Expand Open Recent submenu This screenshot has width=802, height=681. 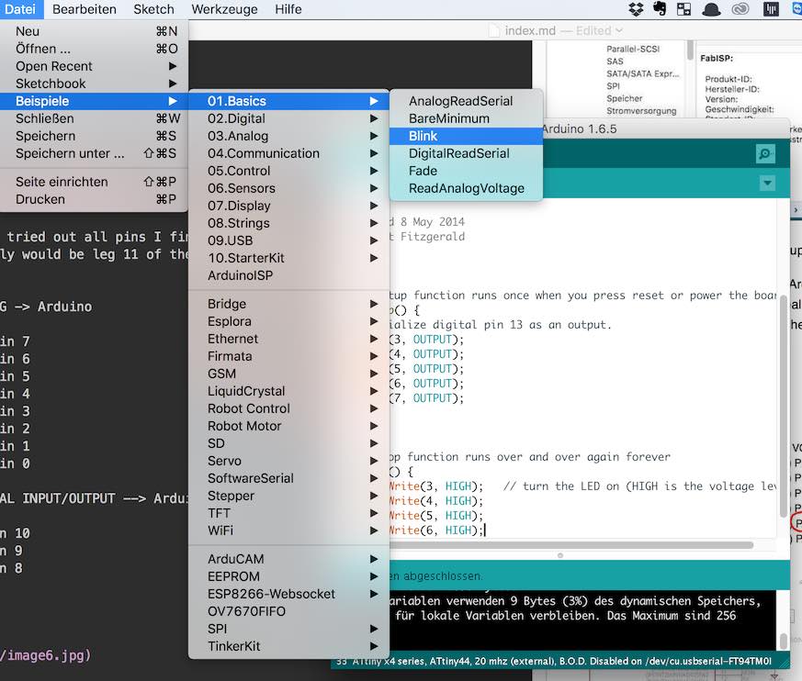coord(94,66)
